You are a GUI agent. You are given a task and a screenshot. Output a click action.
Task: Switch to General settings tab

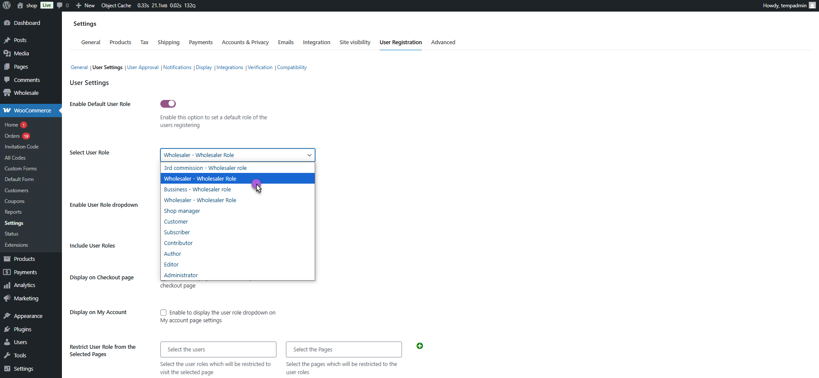click(x=91, y=42)
